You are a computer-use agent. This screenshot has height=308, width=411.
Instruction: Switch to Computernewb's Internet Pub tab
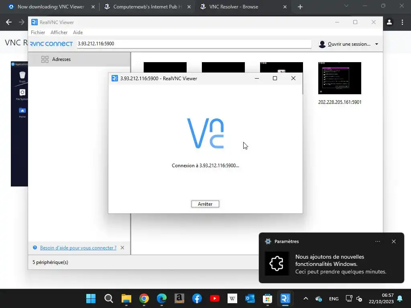point(147,7)
